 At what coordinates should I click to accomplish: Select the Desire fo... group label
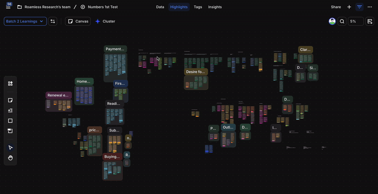196,72
